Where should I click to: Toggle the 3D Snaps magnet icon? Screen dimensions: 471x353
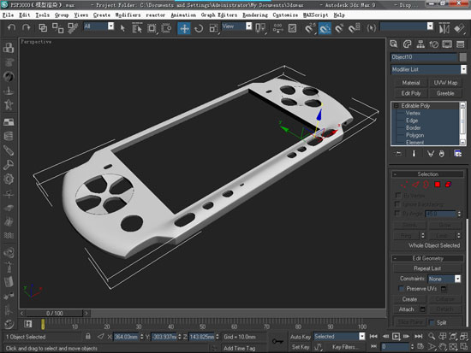[x=310, y=28]
